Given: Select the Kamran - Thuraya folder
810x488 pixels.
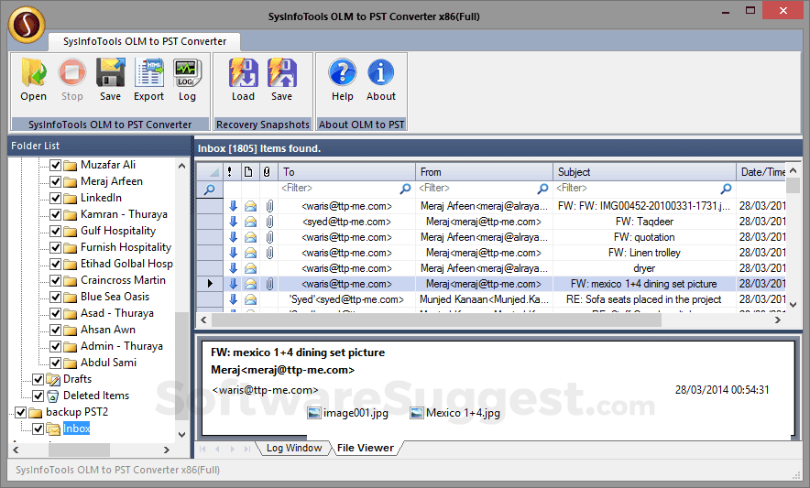Looking at the screenshot, I should click(x=124, y=214).
